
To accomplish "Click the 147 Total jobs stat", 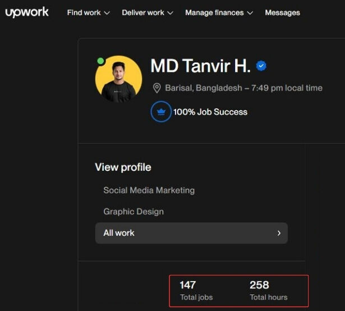I will pyautogui.click(x=196, y=290).
